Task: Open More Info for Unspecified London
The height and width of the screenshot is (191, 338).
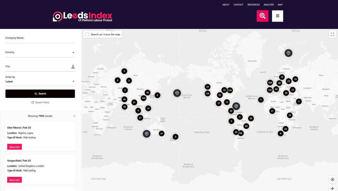Action: [14, 180]
